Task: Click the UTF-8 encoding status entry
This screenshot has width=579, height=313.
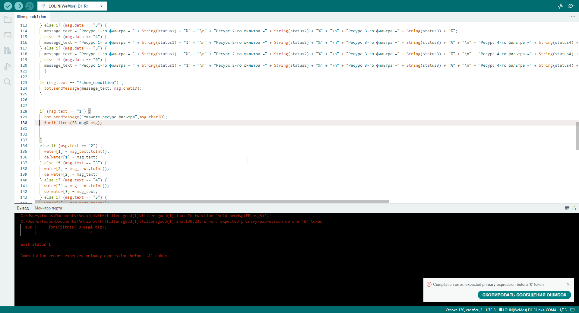Action: click(x=491, y=310)
